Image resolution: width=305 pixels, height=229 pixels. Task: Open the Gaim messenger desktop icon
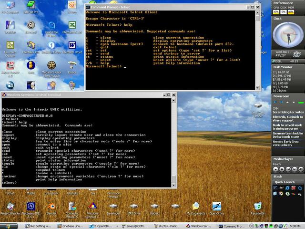pos(30,67)
